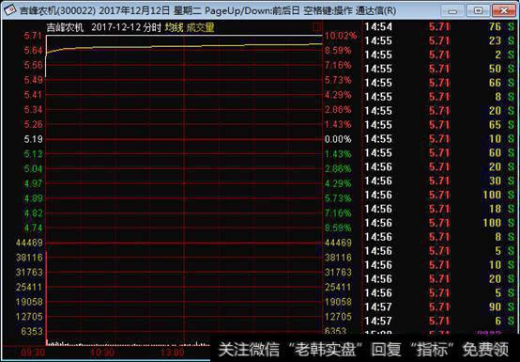
Task: Select the 14:55 trade row with volume 66
Action: tap(439, 83)
